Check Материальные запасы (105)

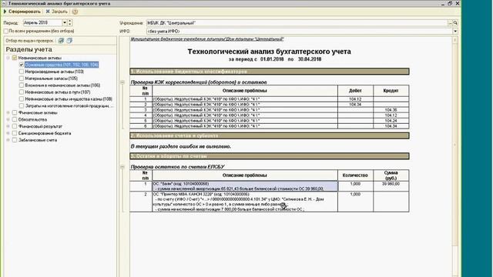[22, 78]
